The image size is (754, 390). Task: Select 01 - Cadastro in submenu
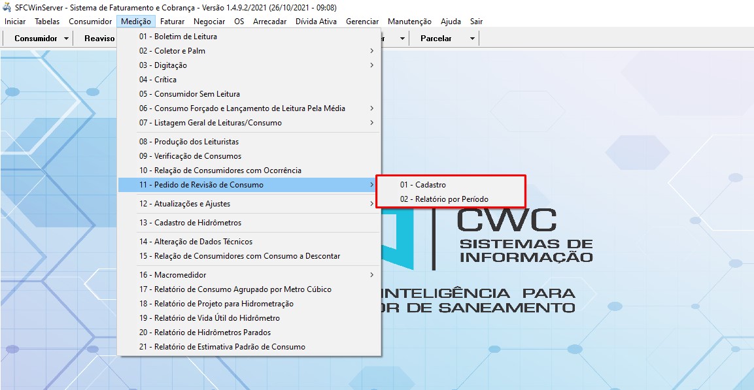point(423,185)
